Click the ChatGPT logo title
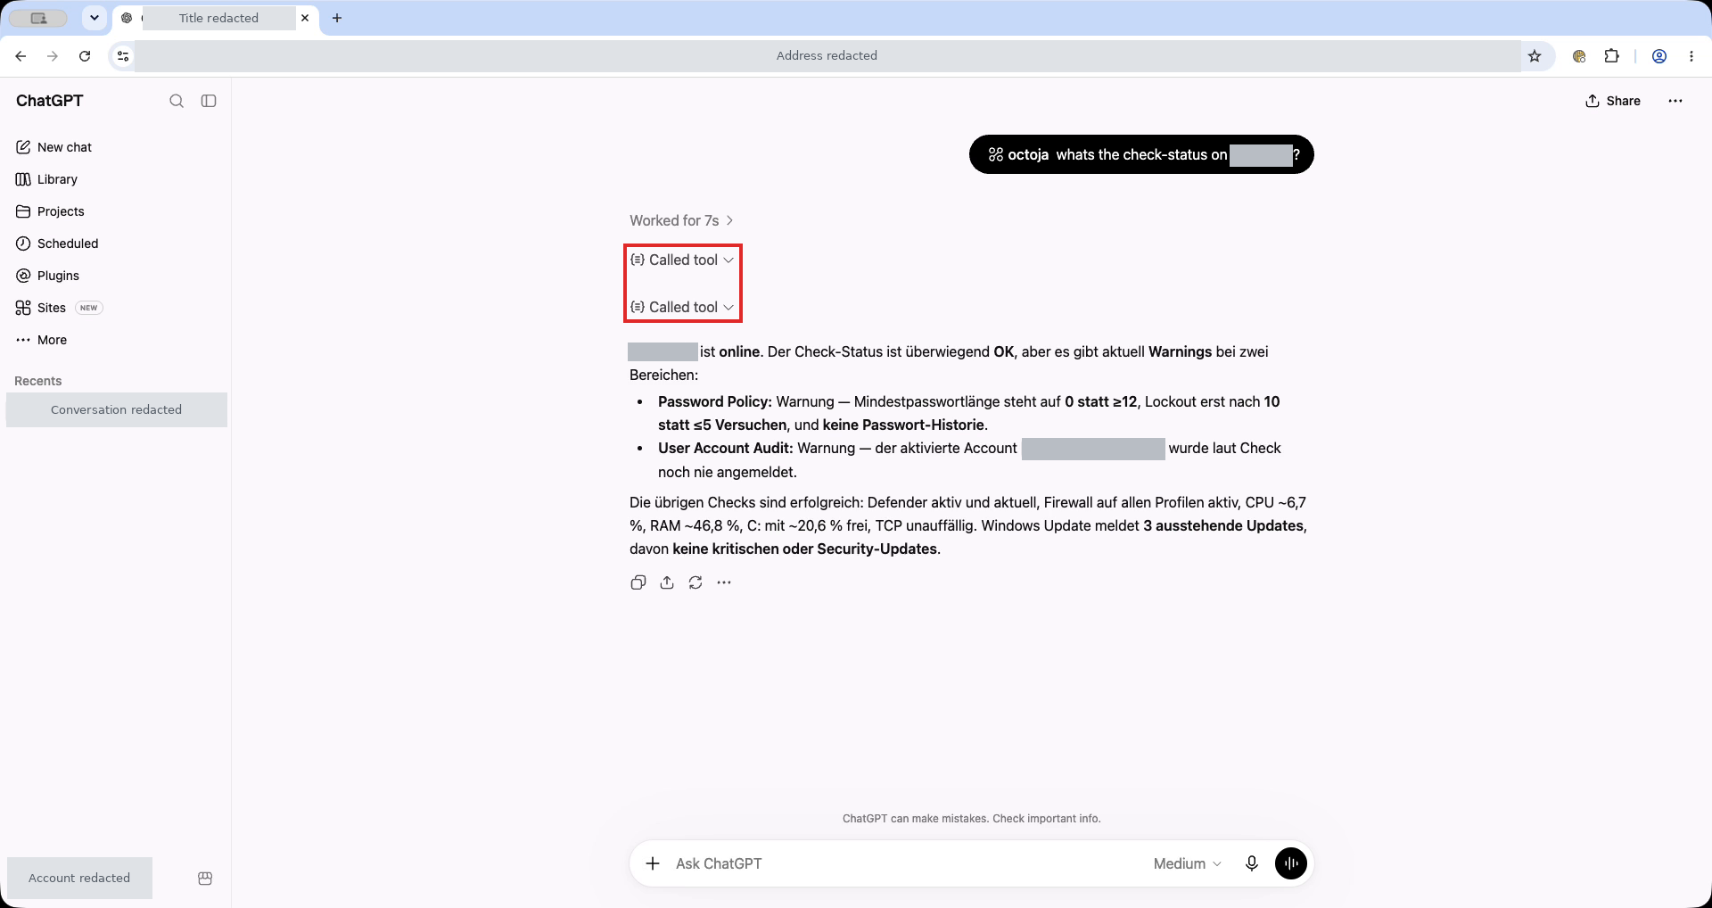 click(x=50, y=101)
